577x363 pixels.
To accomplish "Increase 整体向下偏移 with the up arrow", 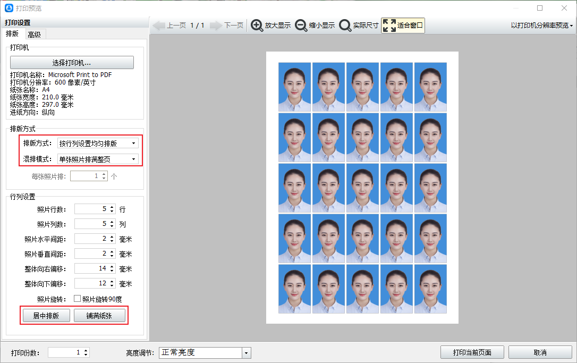I will 112,281.
